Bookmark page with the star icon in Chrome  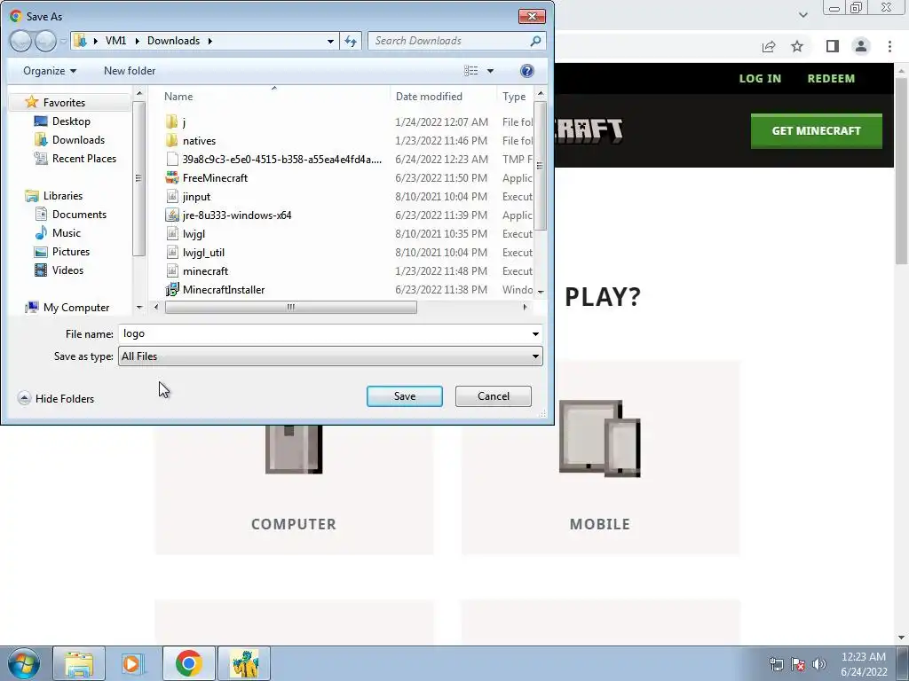coord(797,46)
